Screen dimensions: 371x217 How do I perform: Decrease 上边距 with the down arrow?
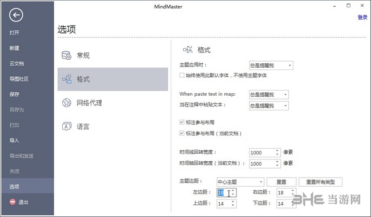[233, 206]
